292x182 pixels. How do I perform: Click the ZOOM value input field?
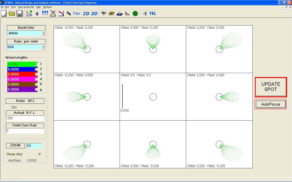34,146
